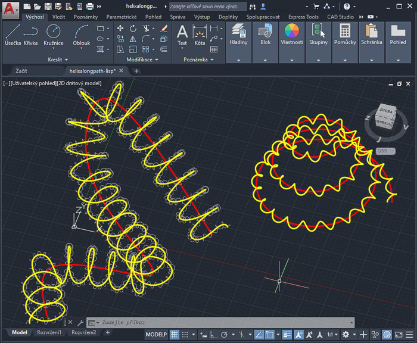Image resolution: width=417 pixels, height=343 pixels.
Task: Click the Plot printer icon
Action: pyautogui.click(x=90, y=7)
